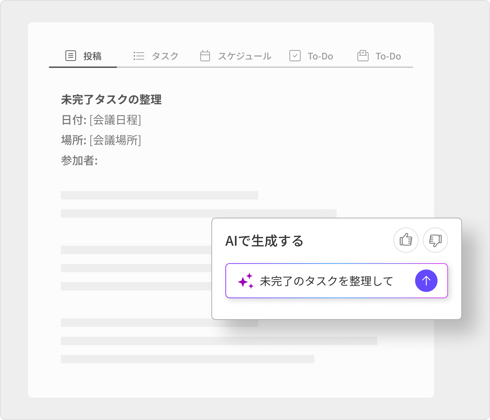Select the スケジュール tab label
This screenshot has height=420, width=490.
[x=245, y=56]
